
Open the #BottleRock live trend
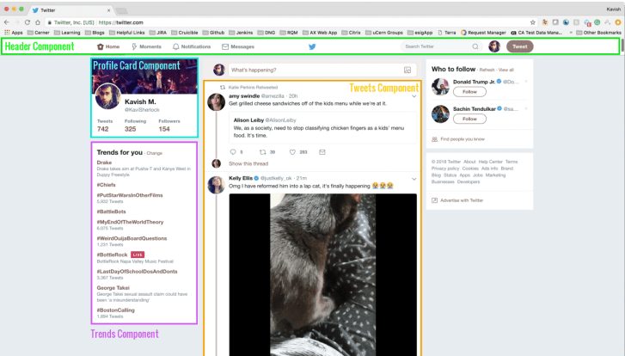click(x=112, y=255)
